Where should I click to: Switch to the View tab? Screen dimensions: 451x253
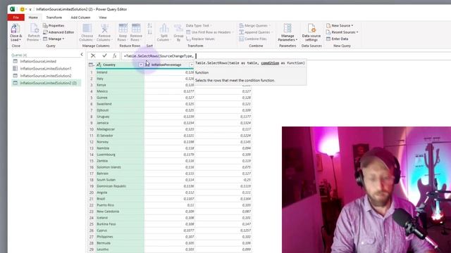pyautogui.click(x=103, y=18)
